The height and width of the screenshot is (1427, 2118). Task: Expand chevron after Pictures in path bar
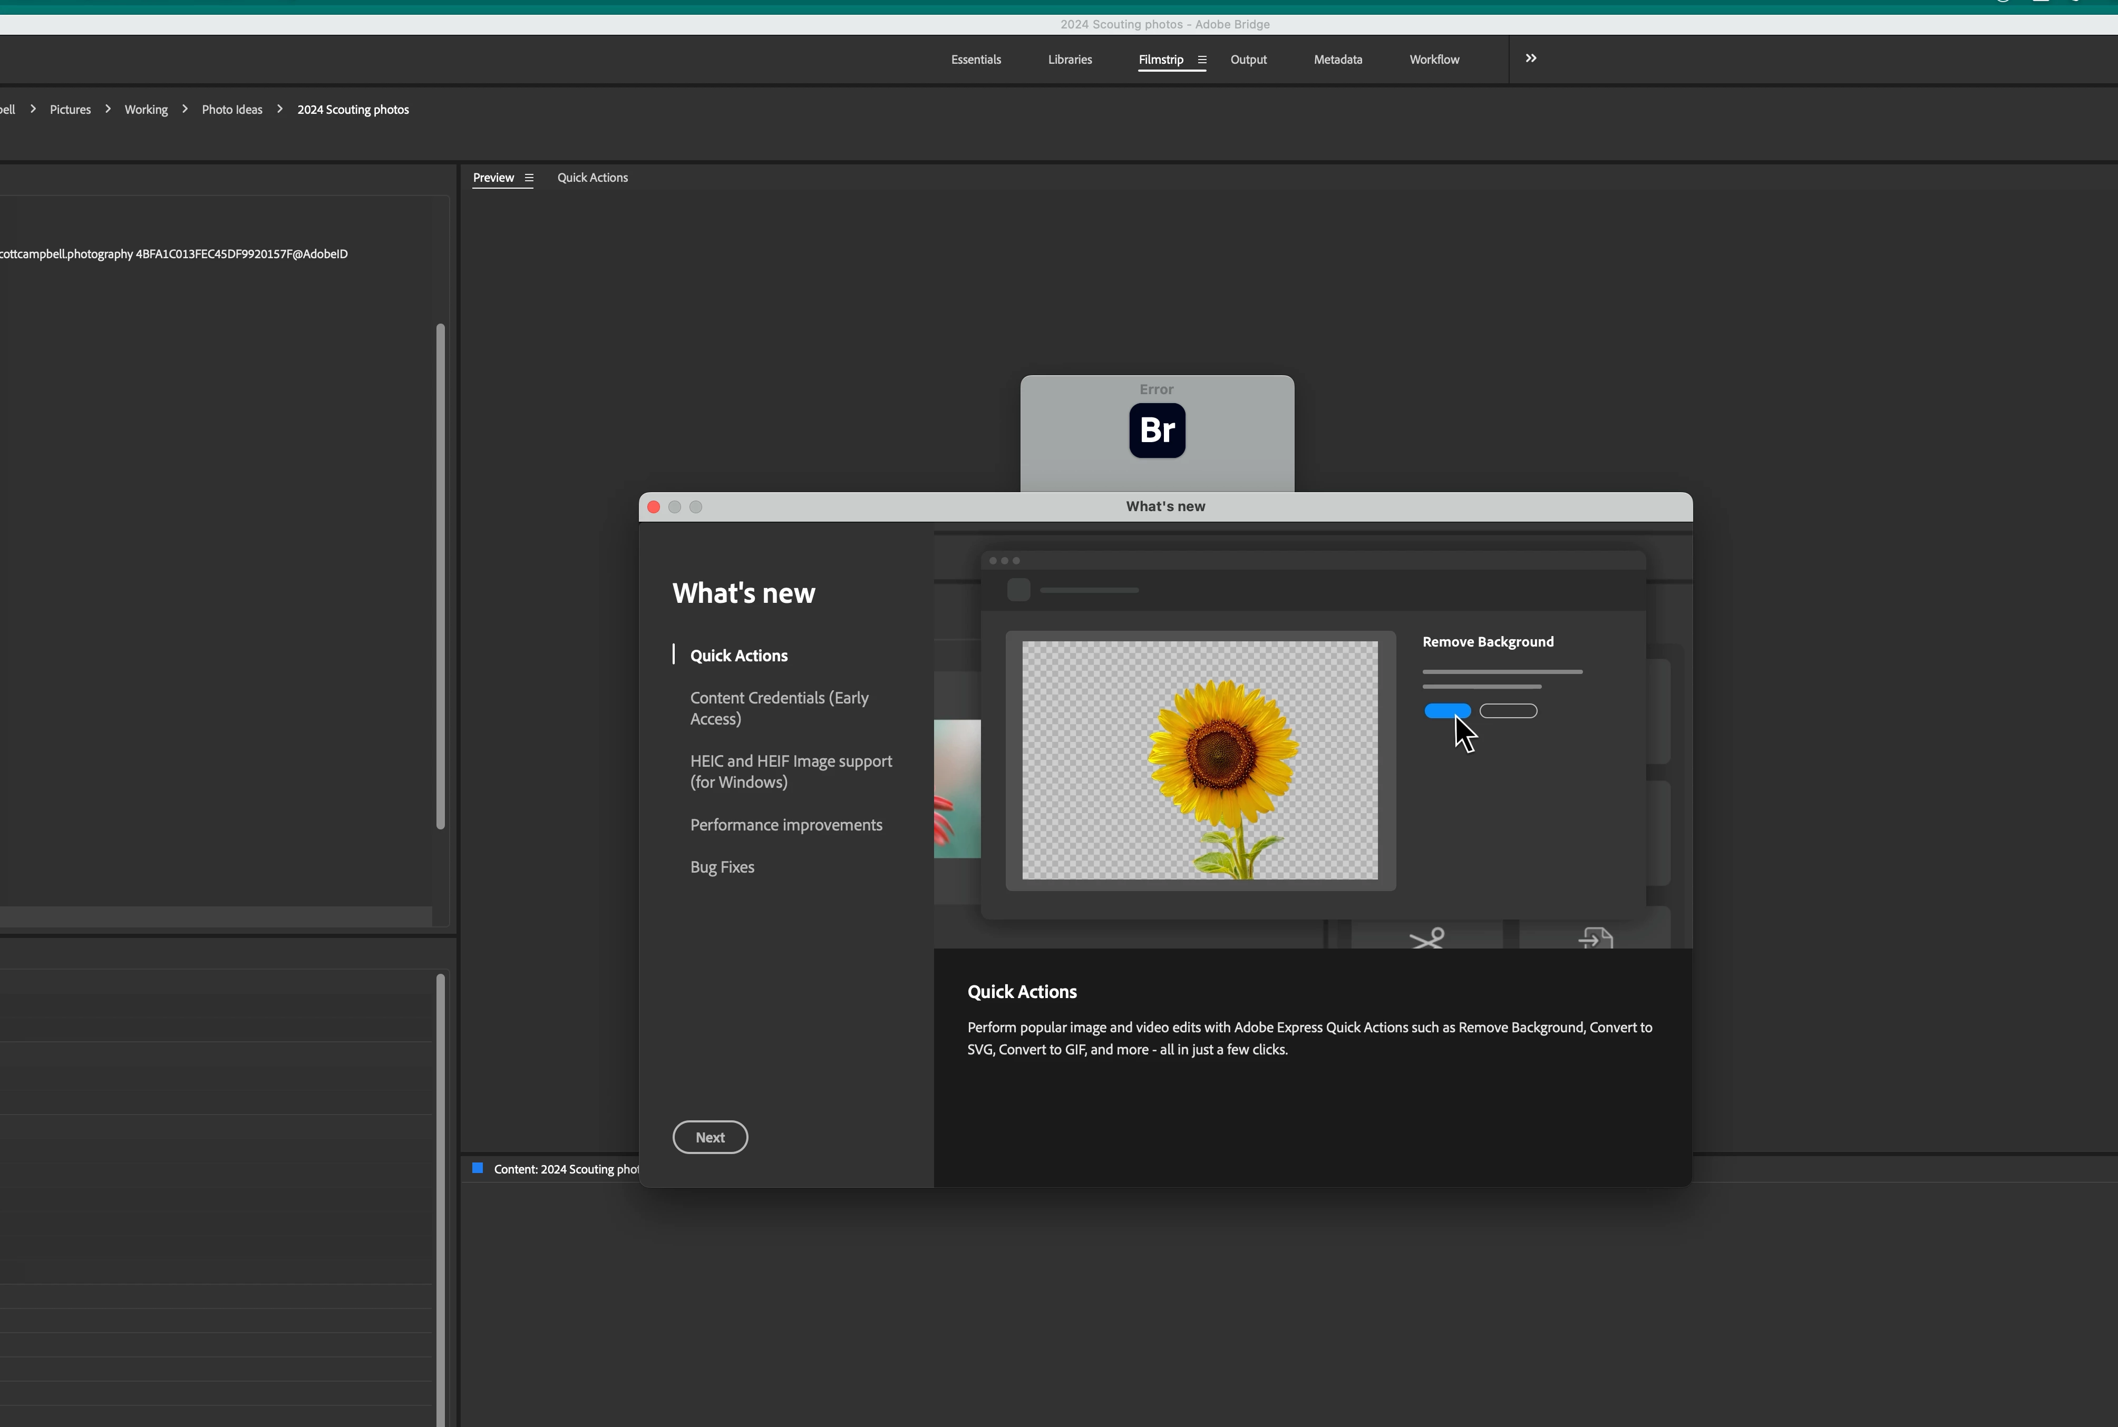[x=108, y=109]
